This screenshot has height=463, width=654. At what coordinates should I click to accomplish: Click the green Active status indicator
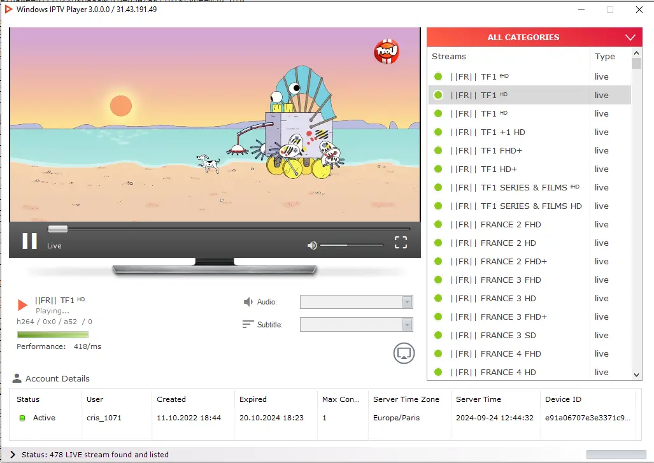(x=22, y=418)
